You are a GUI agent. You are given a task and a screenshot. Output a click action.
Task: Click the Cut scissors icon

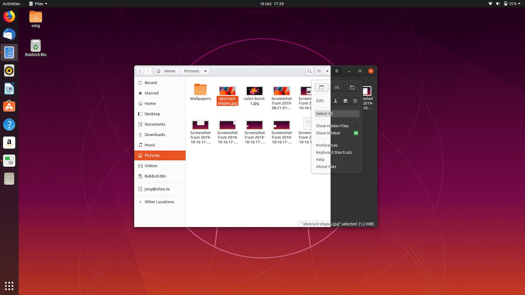(x=335, y=101)
